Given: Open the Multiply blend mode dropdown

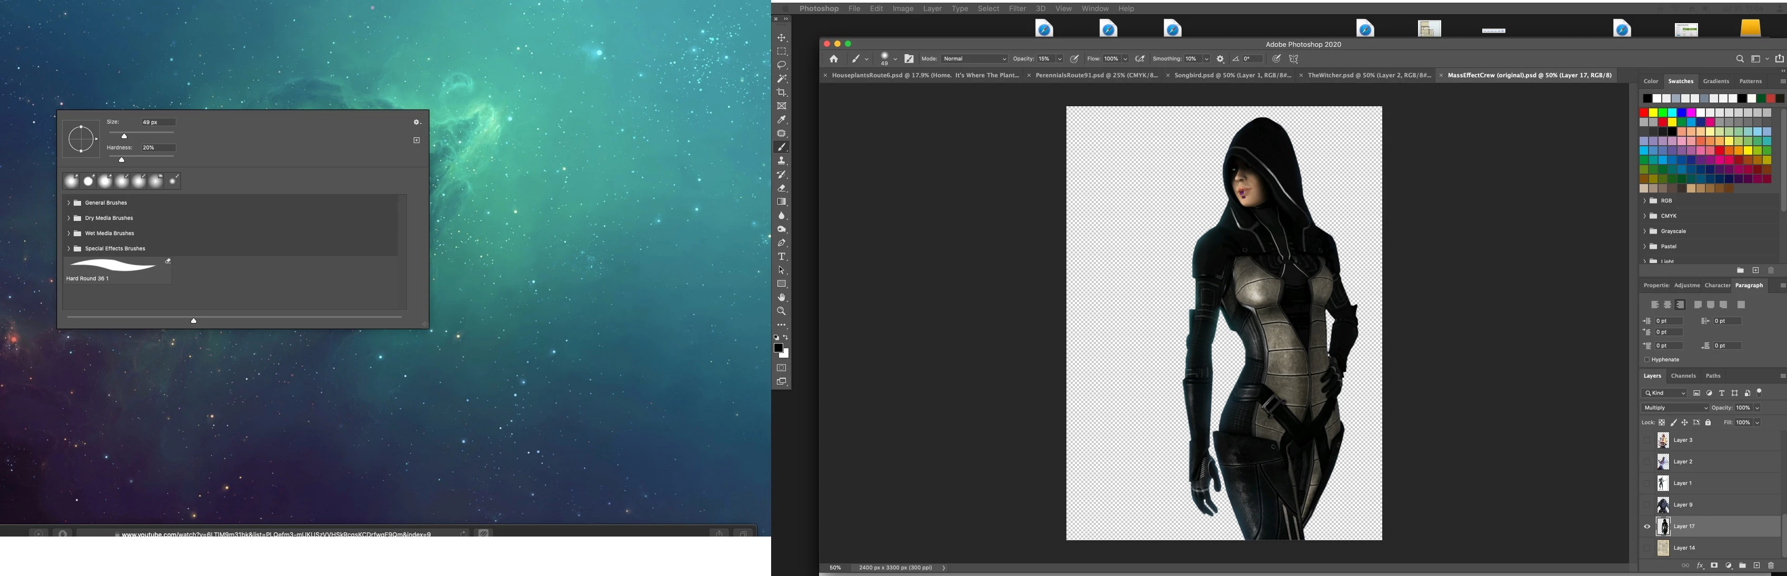Looking at the screenshot, I should (x=1675, y=408).
